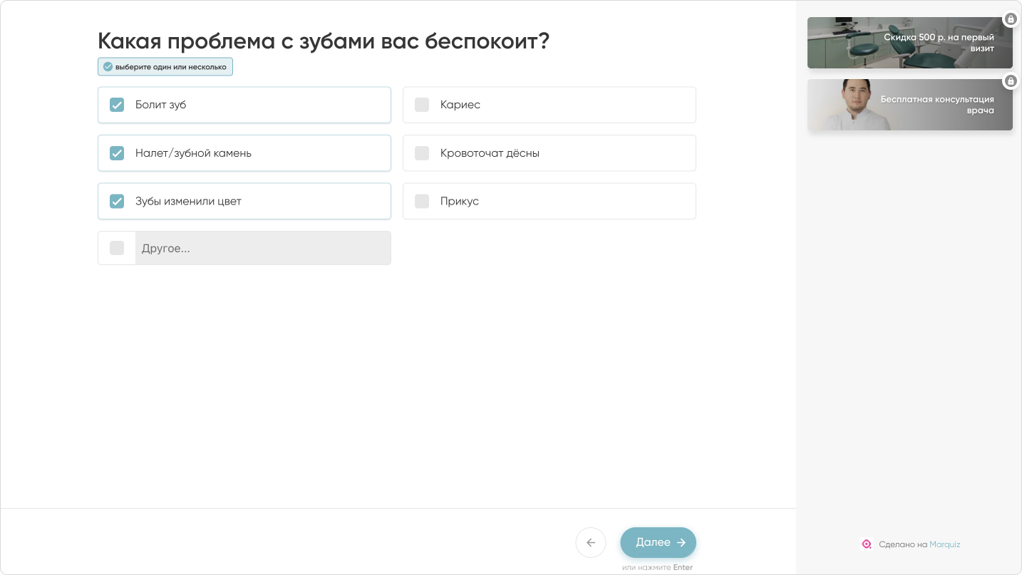Click the checkmark inside the Зубы изменили цвет checkbox
The width and height of the screenshot is (1022, 575).
pos(117,201)
